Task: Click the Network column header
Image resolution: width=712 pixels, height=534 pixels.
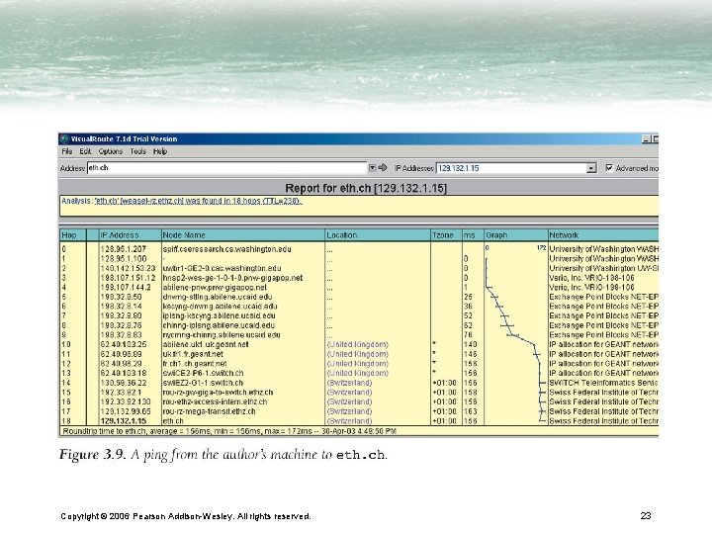Action: pos(603,235)
